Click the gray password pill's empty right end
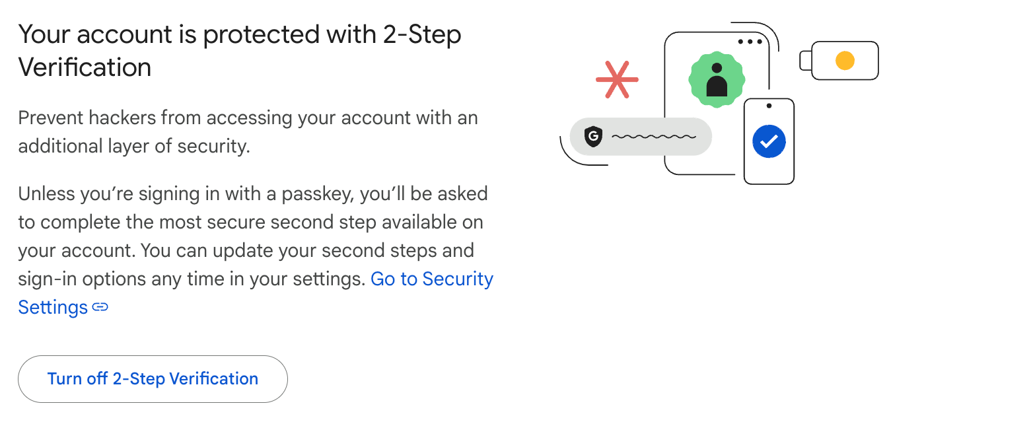 703,137
